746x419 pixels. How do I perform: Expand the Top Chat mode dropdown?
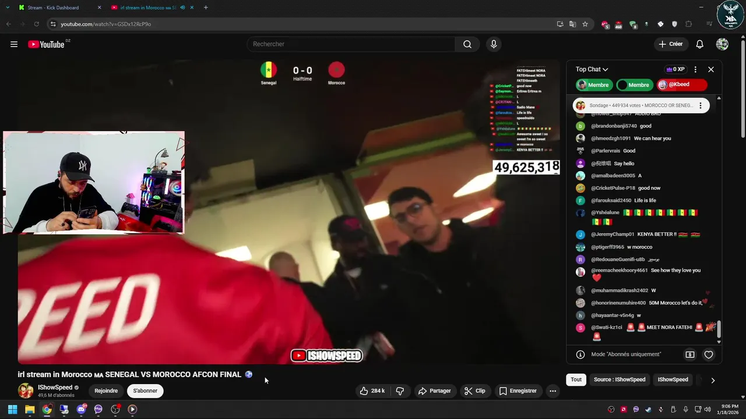tap(592, 69)
